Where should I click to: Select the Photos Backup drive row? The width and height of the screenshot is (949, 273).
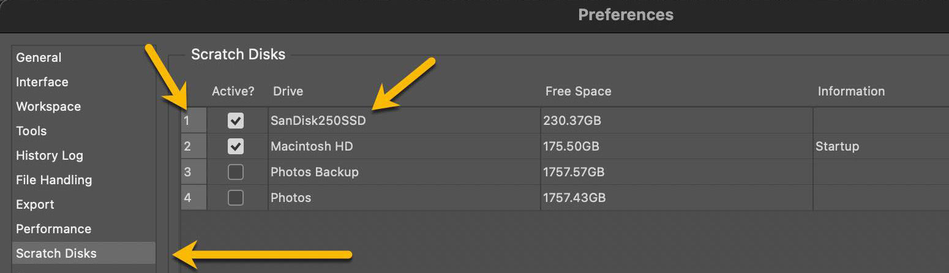(315, 172)
